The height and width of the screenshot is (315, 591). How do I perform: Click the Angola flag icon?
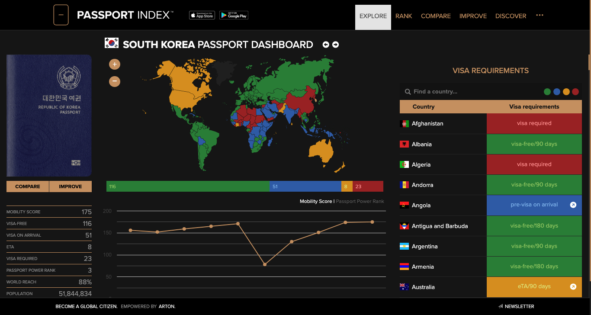(x=404, y=206)
